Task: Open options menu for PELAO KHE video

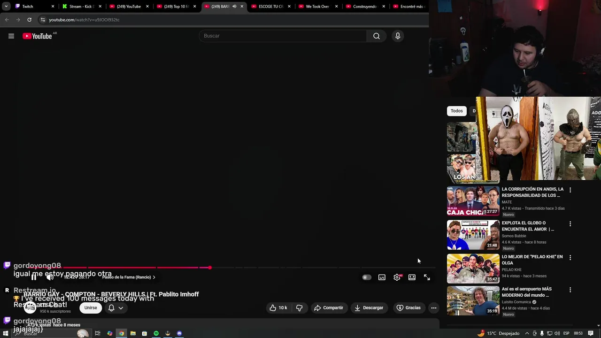Action: point(570,258)
